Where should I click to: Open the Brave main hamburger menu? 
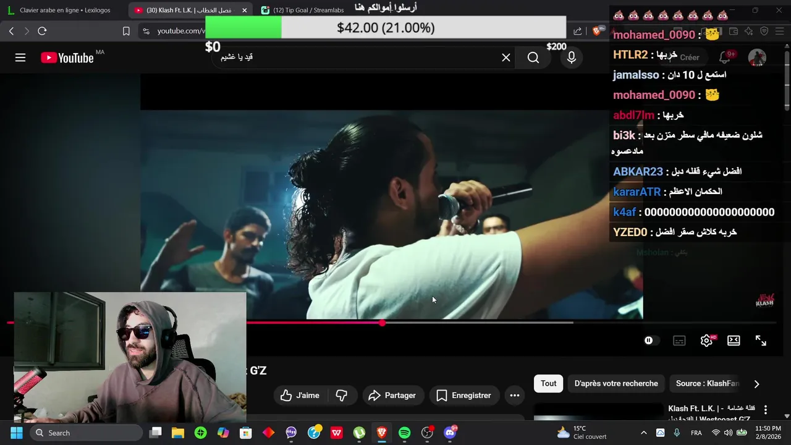click(x=779, y=31)
